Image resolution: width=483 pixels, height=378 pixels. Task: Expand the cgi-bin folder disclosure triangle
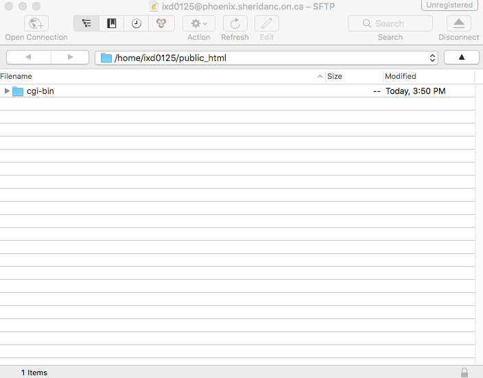coord(7,91)
